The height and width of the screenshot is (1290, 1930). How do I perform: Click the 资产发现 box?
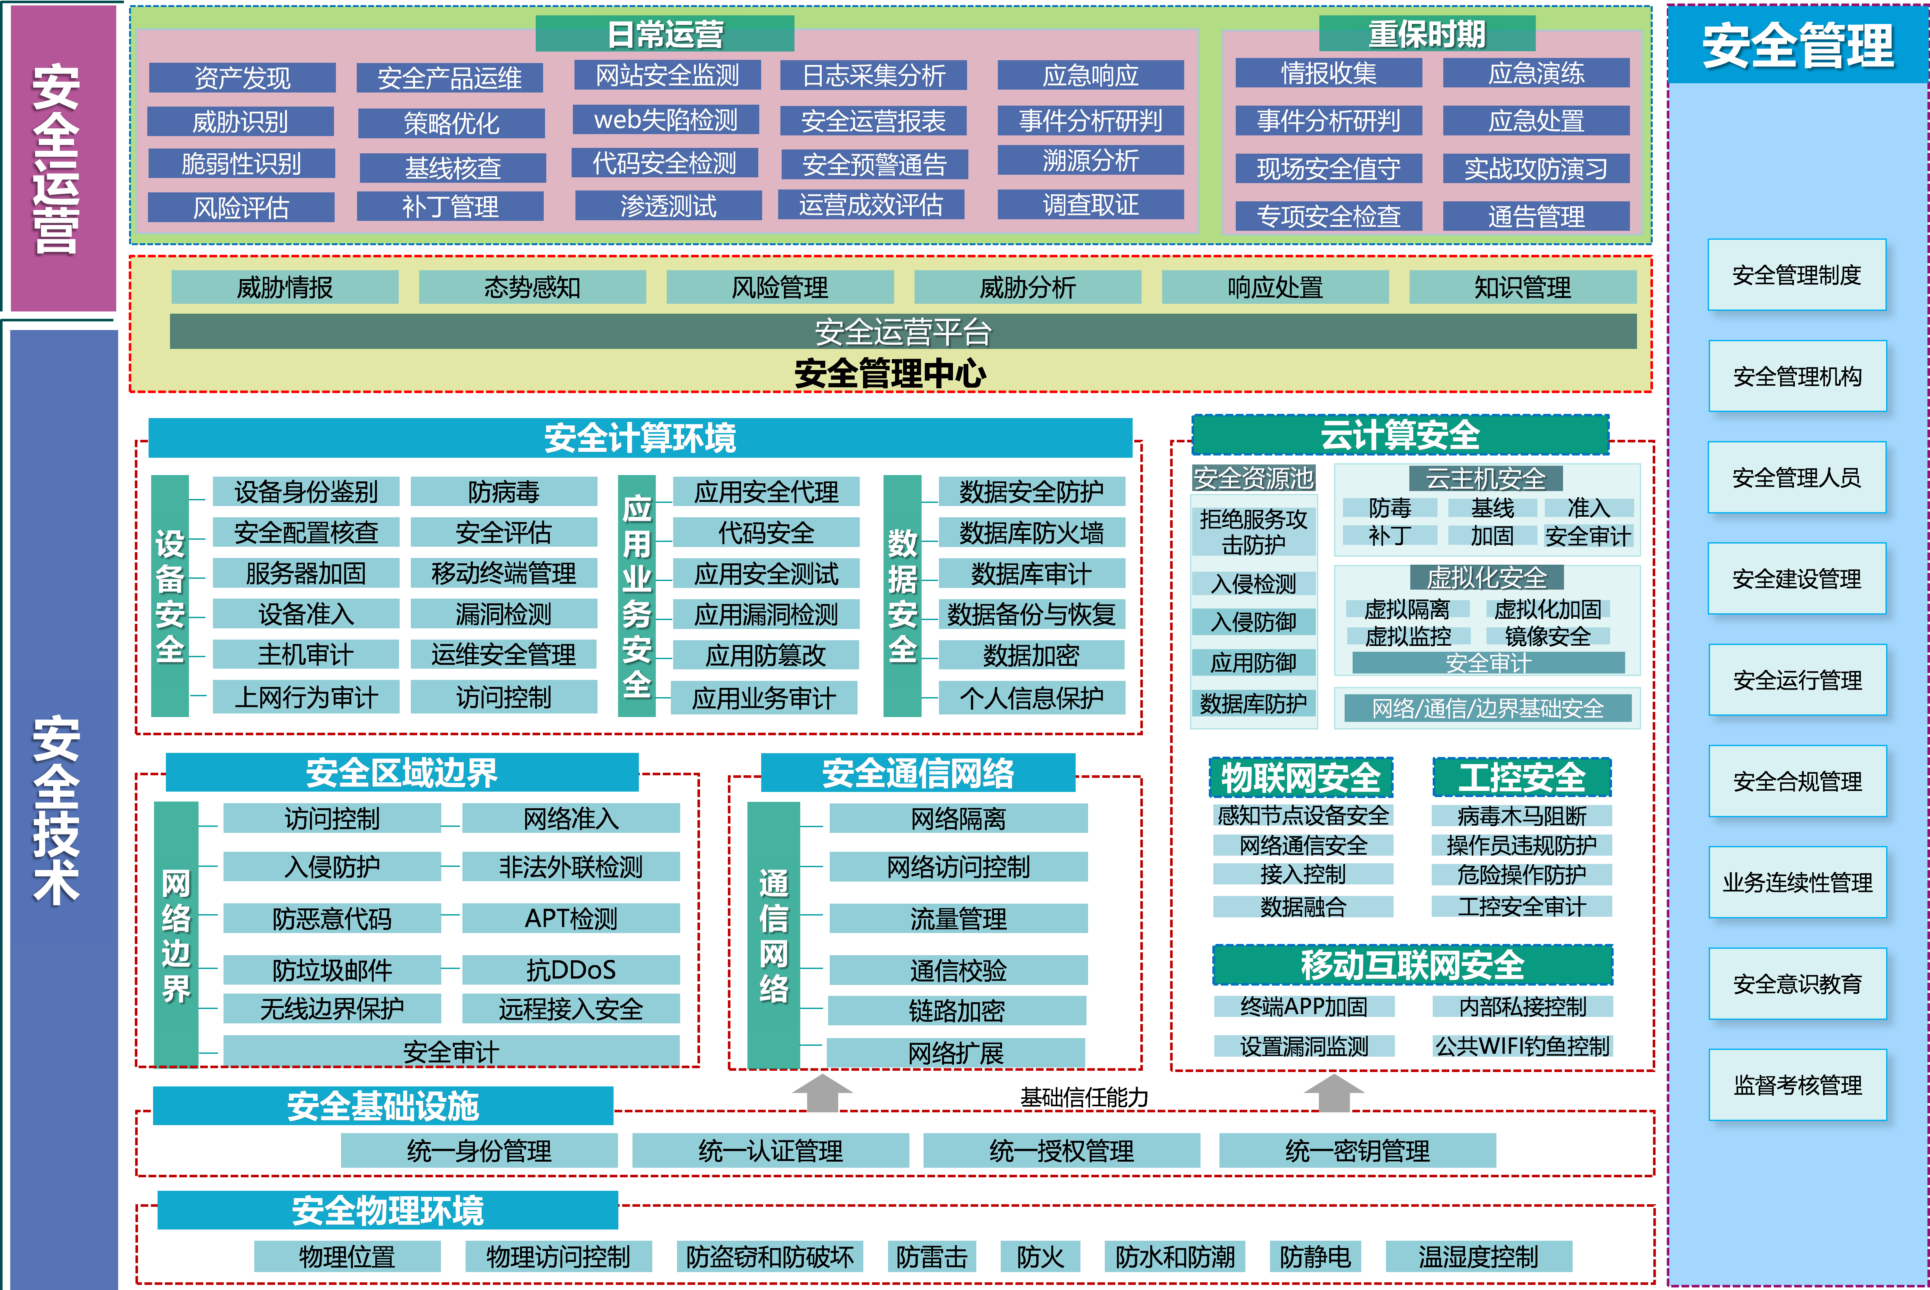[242, 78]
